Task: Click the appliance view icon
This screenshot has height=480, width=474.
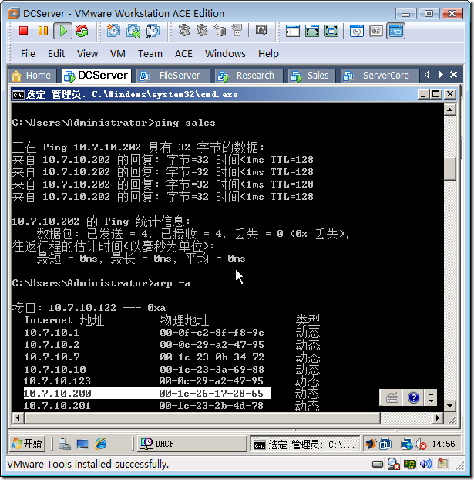Action: pos(376,31)
